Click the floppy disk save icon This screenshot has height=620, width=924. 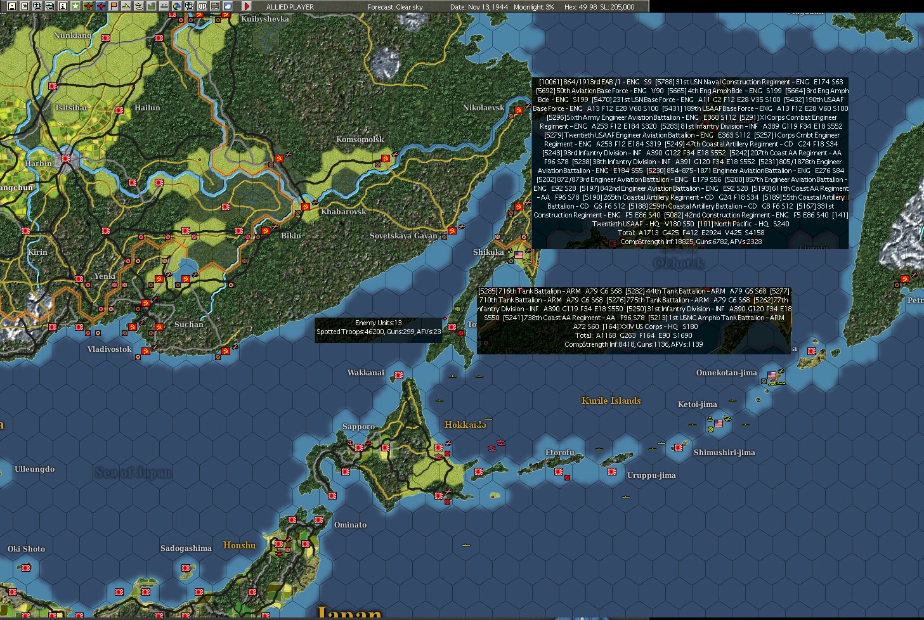click(x=11, y=6)
